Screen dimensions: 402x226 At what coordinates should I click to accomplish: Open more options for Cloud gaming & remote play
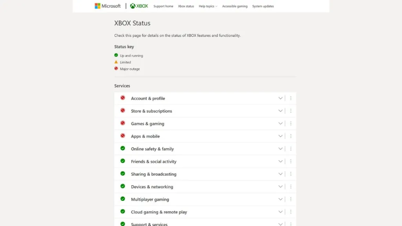pos(291,211)
